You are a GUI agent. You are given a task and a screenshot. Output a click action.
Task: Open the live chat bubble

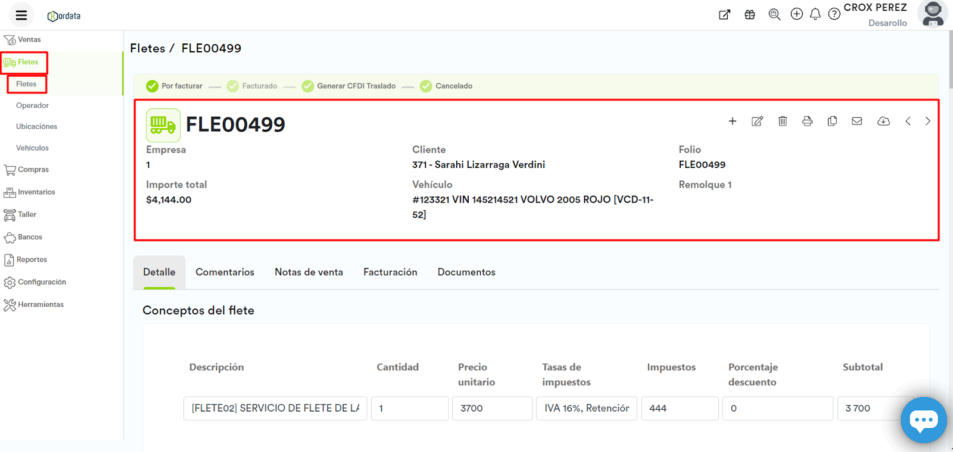(923, 420)
